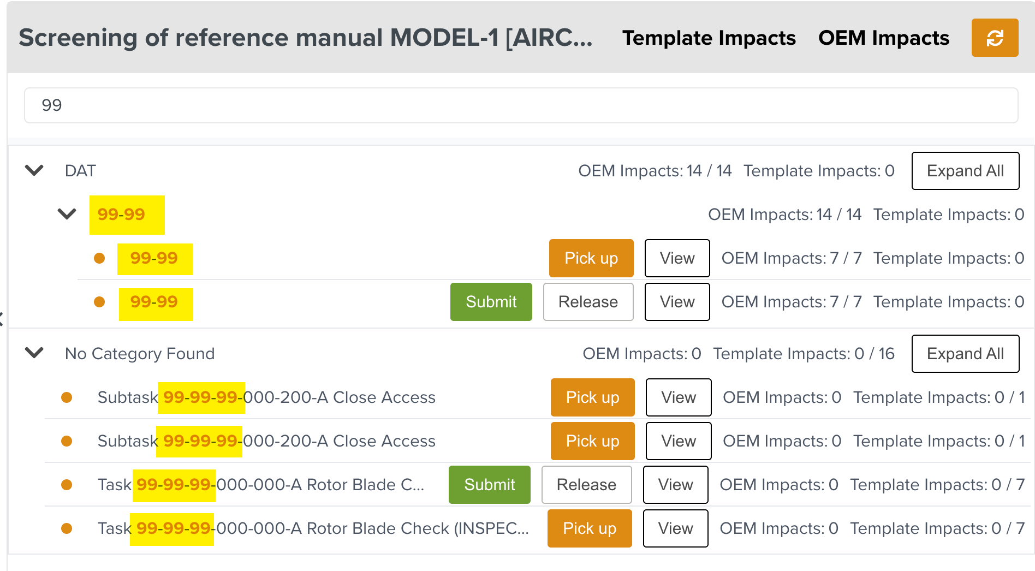Pick up the first 99-99 item

click(x=591, y=258)
